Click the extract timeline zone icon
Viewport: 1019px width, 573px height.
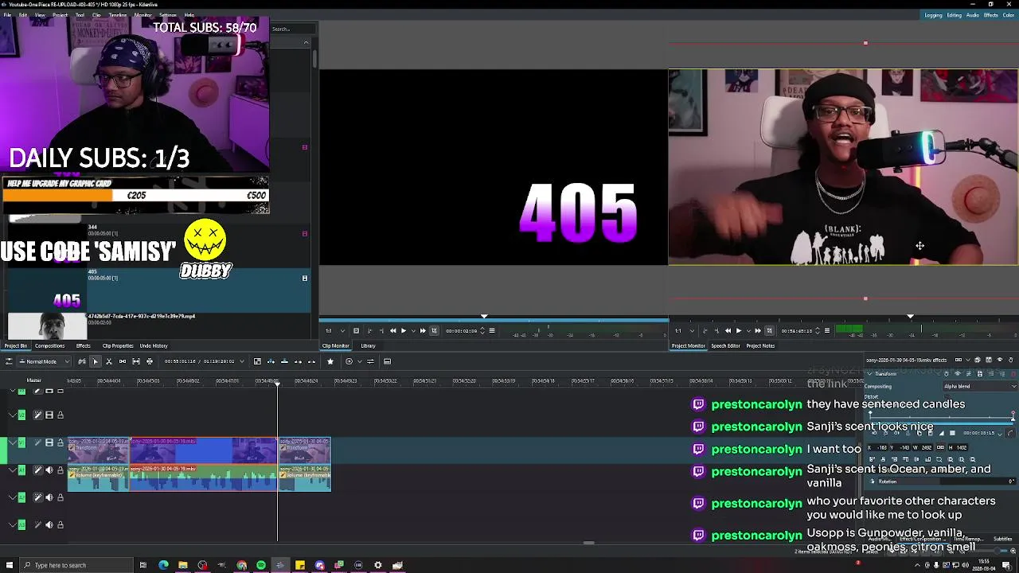pyautogui.click(x=298, y=361)
